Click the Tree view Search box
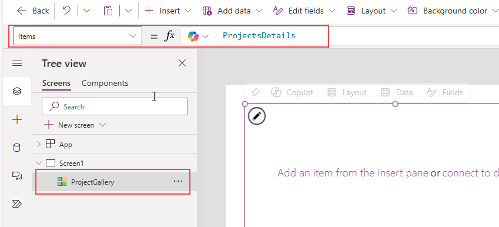Screen dimensions: 499x227 click(x=115, y=106)
